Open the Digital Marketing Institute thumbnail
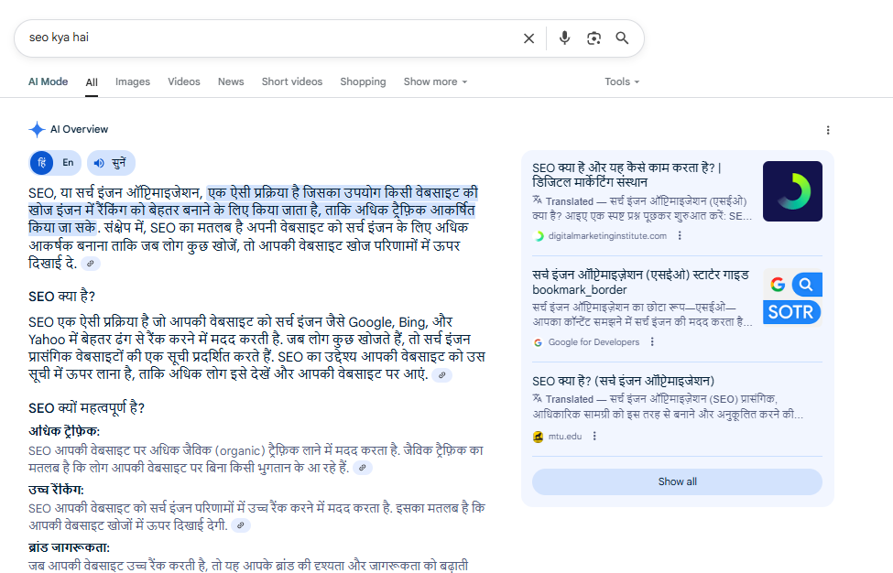The height and width of the screenshot is (573, 893). tap(792, 191)
